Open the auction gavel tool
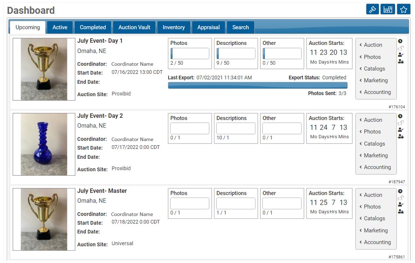 (373, 9)
